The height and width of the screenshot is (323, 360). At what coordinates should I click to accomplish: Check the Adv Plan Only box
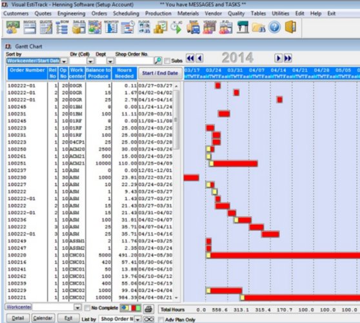161,320
